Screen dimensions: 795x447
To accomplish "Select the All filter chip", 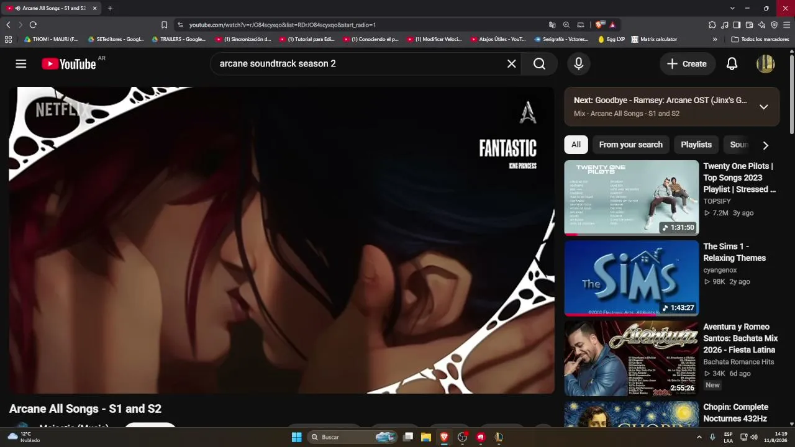I will tap(576, 145).
